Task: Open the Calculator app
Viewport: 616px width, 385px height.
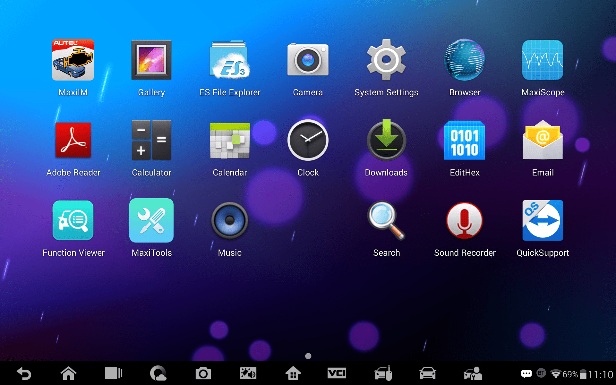Action: (x=151, y=140)
